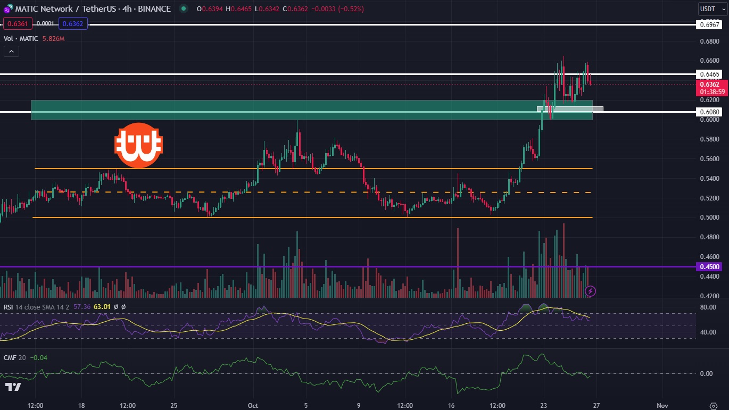Click the purple RSI value 57.36

[81, 306]
